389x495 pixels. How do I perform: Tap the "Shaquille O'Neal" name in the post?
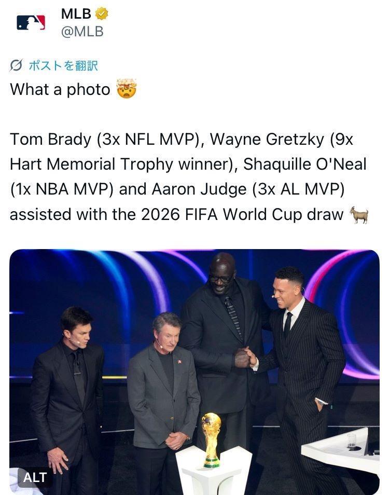(305, 164)
